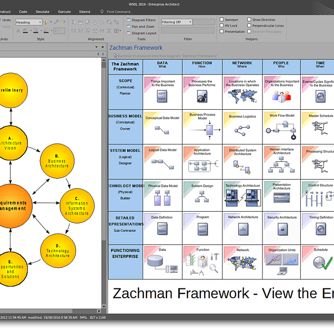The width and height of the screenshot is (334, 334).
Task: Click the paint roller style icon
Action: pos(63,22)
